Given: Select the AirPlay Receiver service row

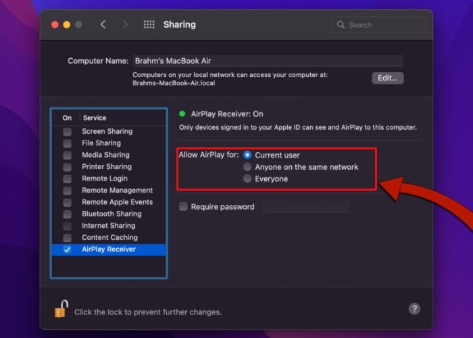Looking at the screenshot, I should 109,249.
